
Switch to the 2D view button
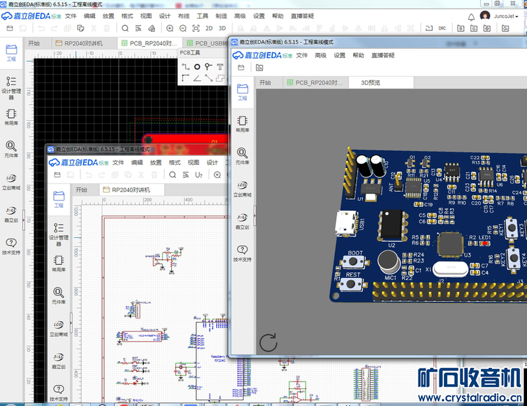point(209,28)
